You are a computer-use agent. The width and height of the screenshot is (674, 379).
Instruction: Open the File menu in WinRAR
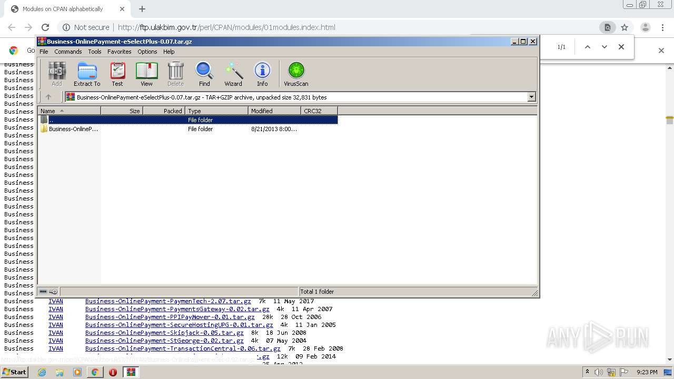tap(44, 52)
